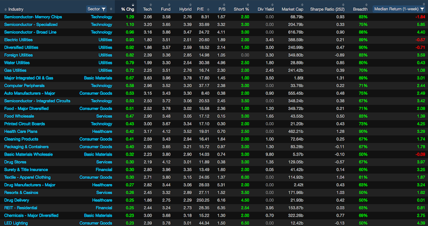
Task: Open Health Care Plans industry link
Action: 21,132
